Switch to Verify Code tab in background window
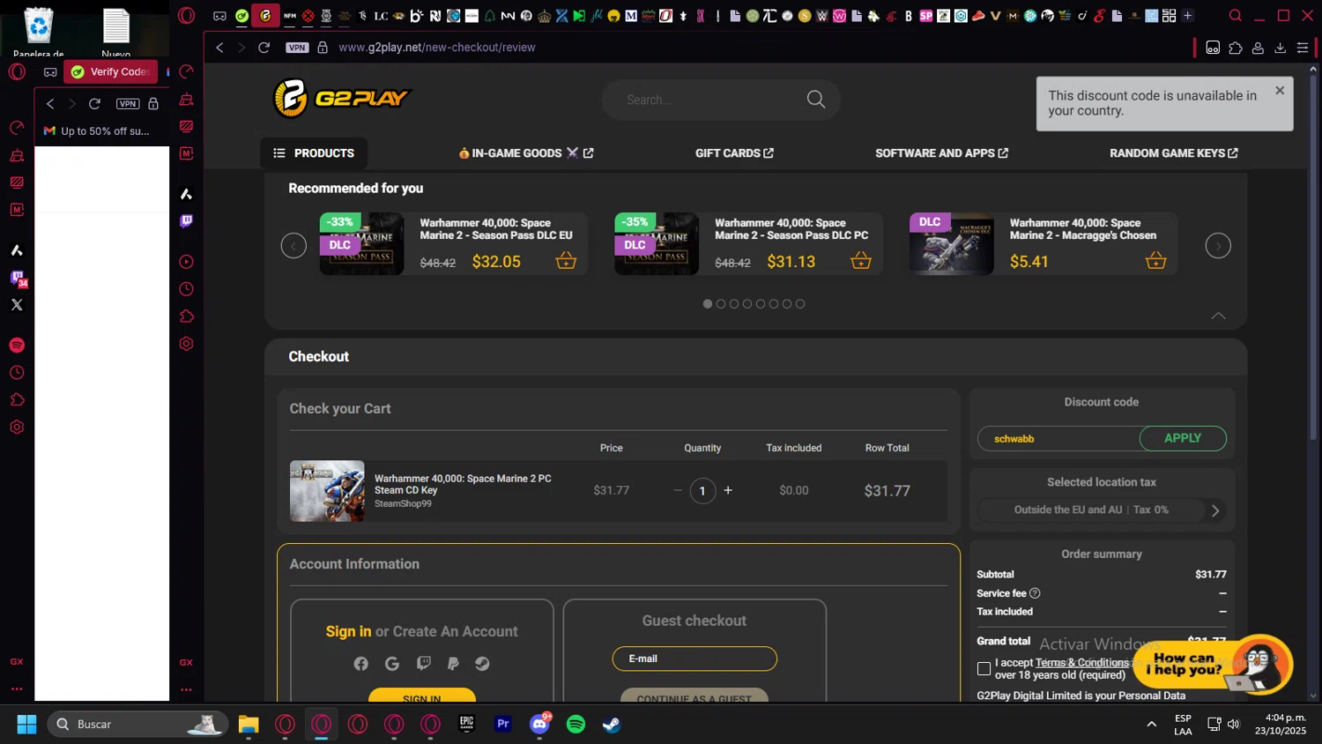This screenshot has height=744, width=1322. click(111, 71)
